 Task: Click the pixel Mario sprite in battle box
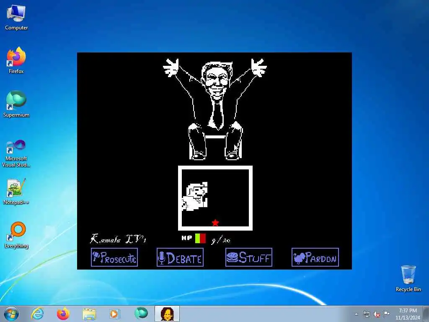(x=195, y=196)
